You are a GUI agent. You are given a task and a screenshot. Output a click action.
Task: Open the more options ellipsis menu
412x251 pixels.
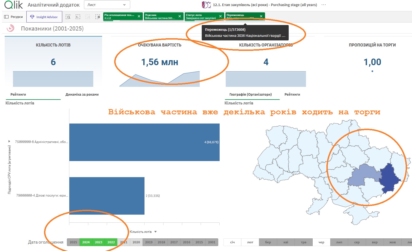point(324,5)
